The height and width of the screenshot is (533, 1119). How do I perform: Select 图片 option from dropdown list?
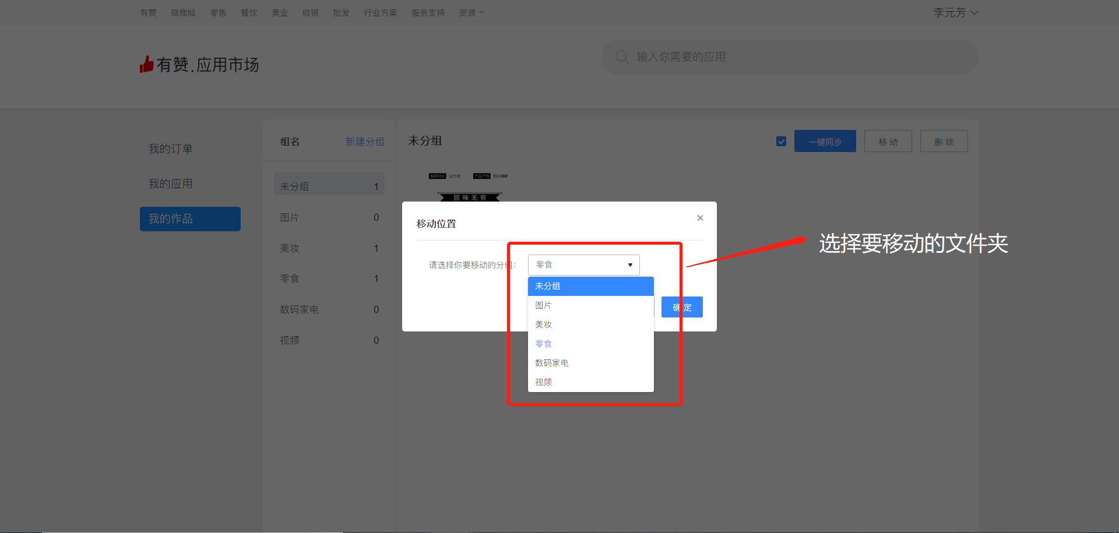pos(590,305)
